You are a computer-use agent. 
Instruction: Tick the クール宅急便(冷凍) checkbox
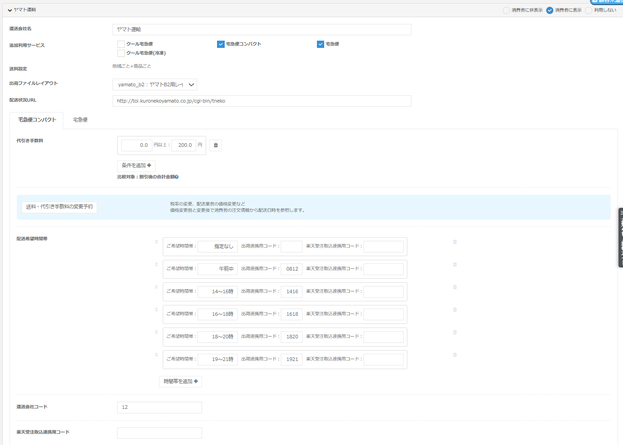click(x=121, y=53)
